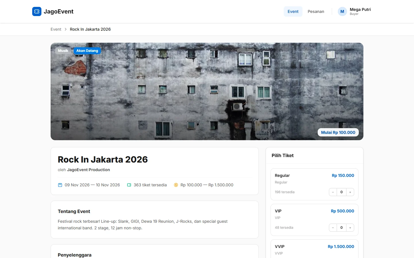Image resolution: width=414 pixels, height=258 pixels.
Task: Click the Regular ticket quantity field
Action: 342,192
